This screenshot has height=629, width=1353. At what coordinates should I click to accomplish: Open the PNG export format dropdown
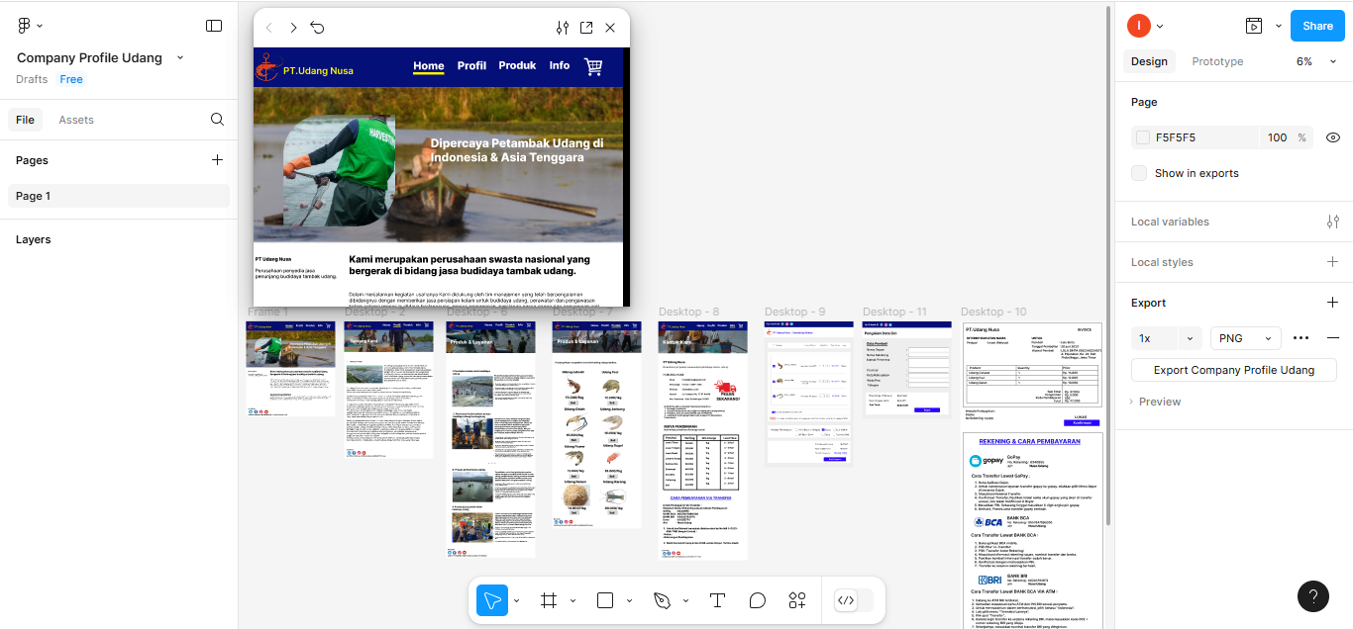coord(1245,337)
